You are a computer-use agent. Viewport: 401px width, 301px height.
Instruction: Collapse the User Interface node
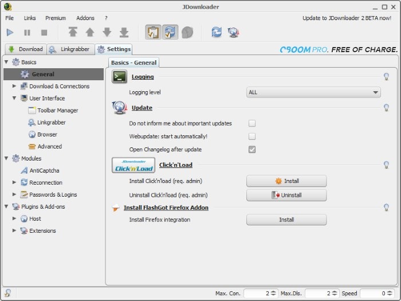(x=14, y=98)
